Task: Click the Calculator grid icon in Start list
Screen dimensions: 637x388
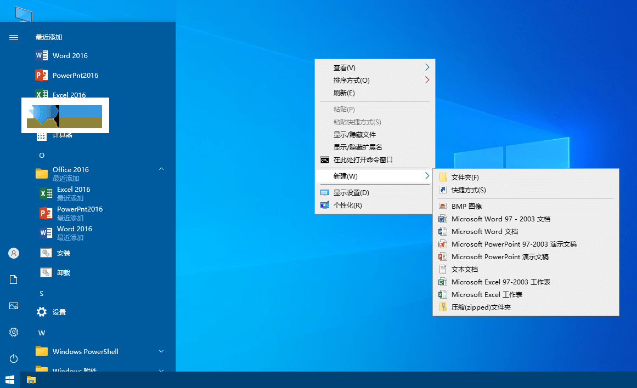Action: pos(42,136)
